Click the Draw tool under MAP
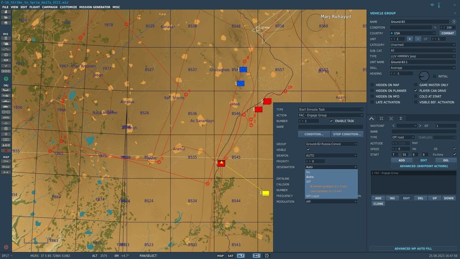 6,167
